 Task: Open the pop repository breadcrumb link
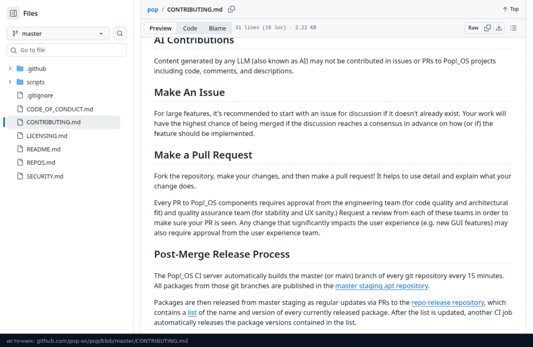click(153, 9)
